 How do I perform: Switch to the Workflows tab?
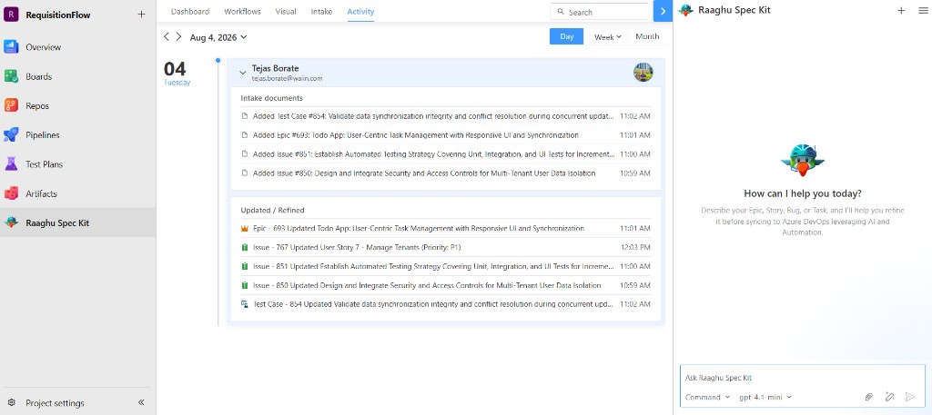click(242, 11)
